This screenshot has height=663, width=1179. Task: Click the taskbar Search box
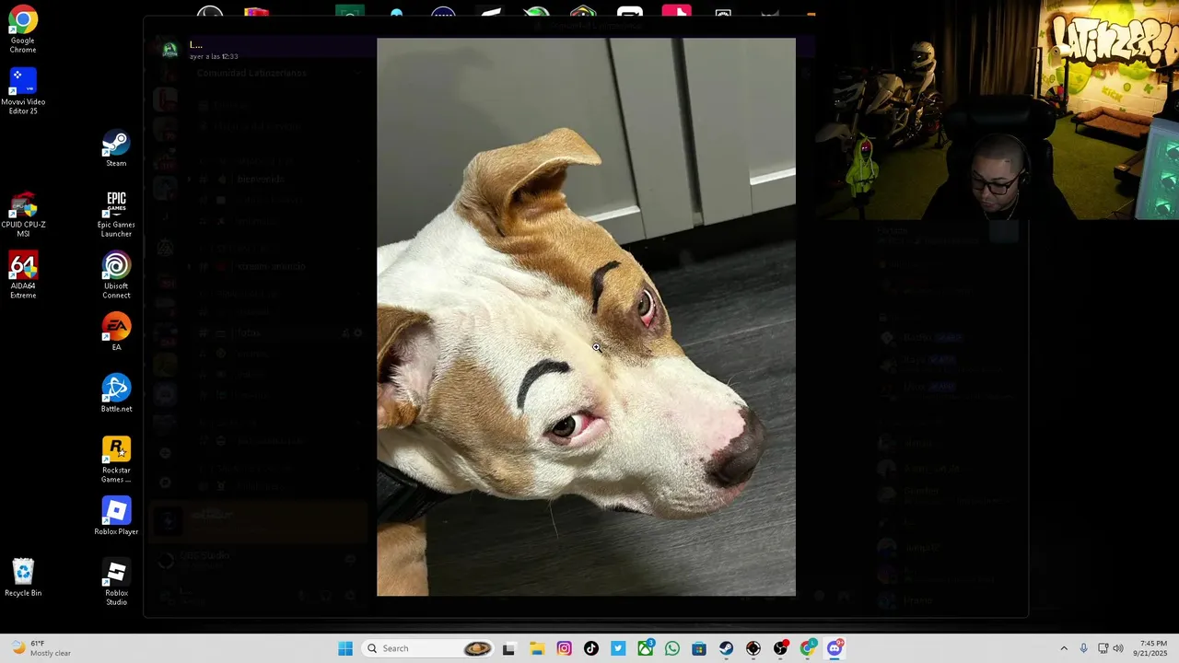[429, 648]
